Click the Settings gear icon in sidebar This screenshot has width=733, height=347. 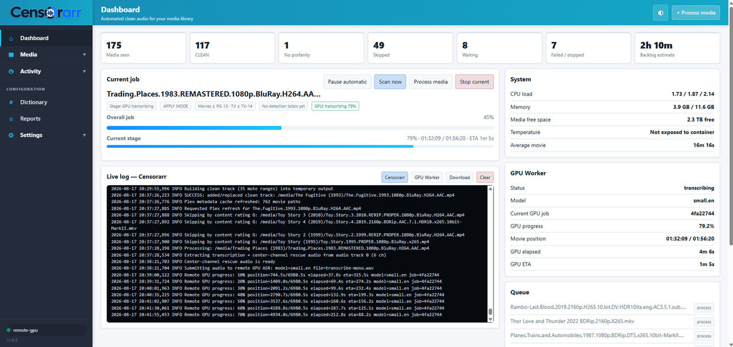click(11, 135)
